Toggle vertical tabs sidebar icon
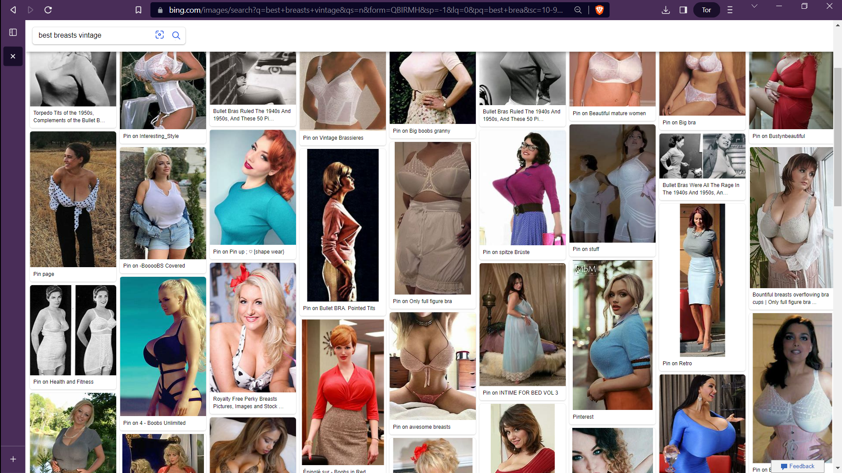This screenshot has width=842, height=473. coord(13,32)
